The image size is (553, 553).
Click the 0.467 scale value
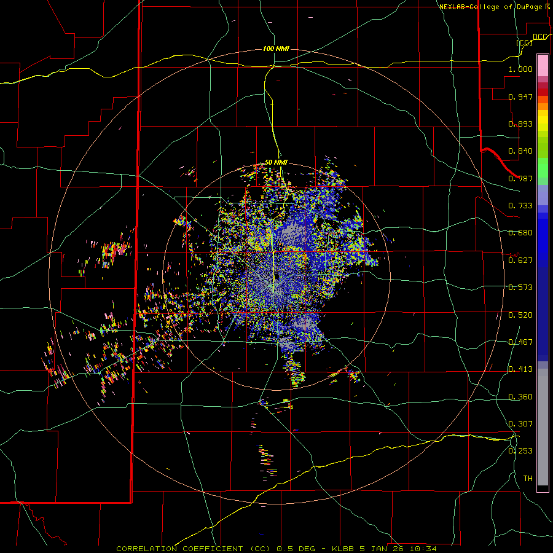[x=520, y=342]
